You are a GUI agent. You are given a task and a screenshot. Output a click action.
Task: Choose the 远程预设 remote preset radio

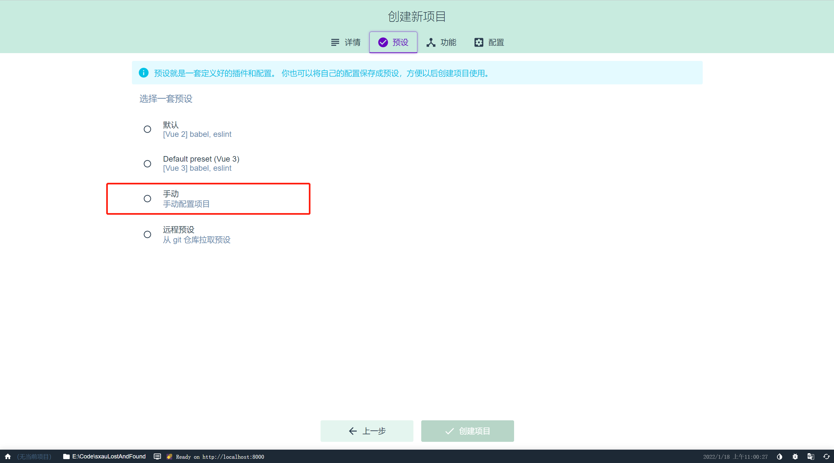147,234
